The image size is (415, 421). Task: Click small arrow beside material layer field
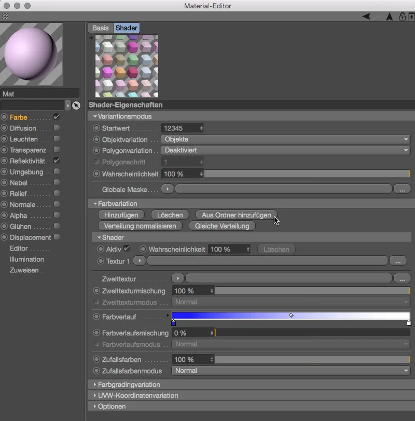[68, 106]
